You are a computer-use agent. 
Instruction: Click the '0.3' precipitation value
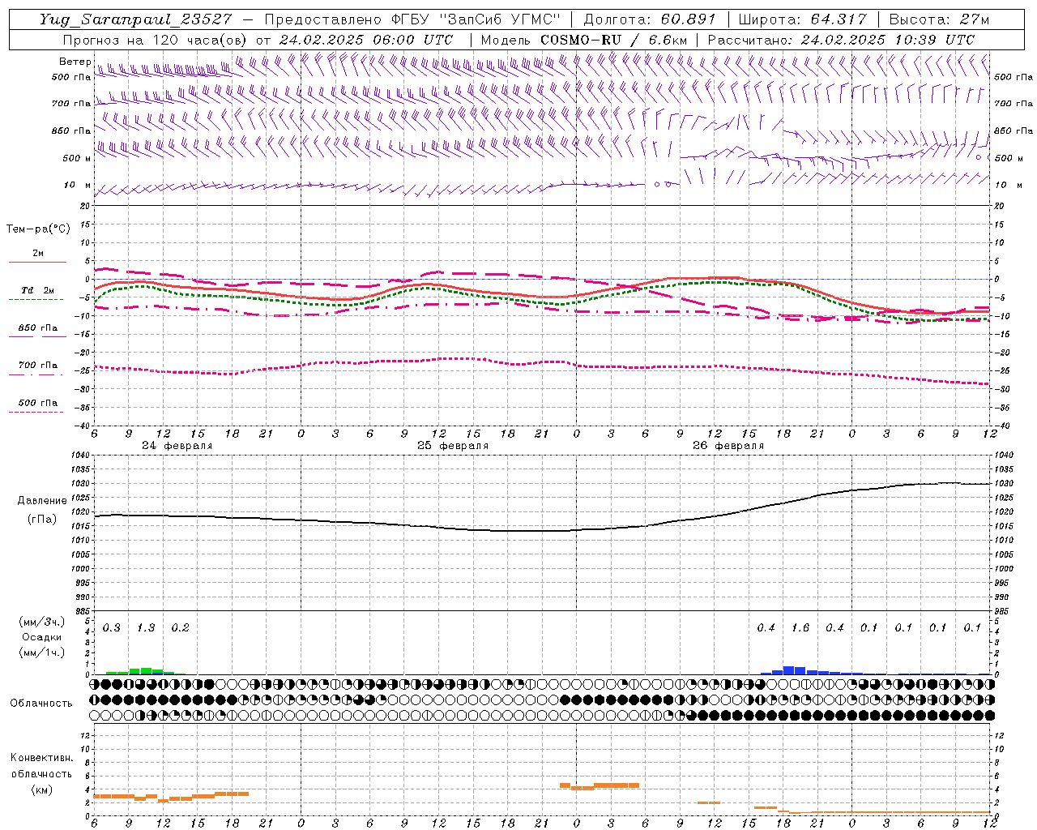click(112, 628)
